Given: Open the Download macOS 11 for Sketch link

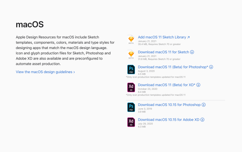Looking at the screenshot, I should [163, 52].
